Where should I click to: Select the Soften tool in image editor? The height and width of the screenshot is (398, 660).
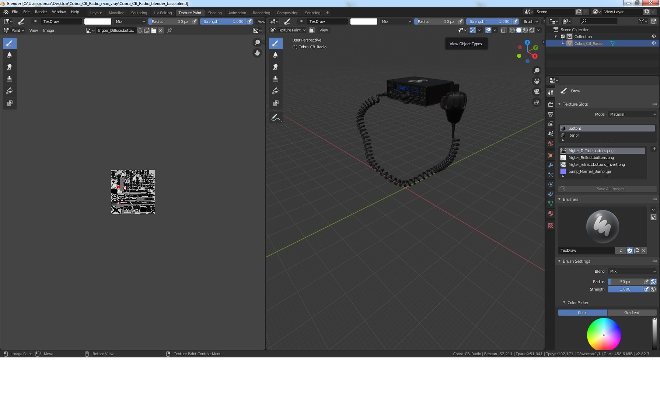(10, 55)
